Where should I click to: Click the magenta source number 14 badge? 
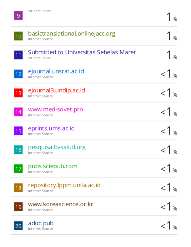18,112
